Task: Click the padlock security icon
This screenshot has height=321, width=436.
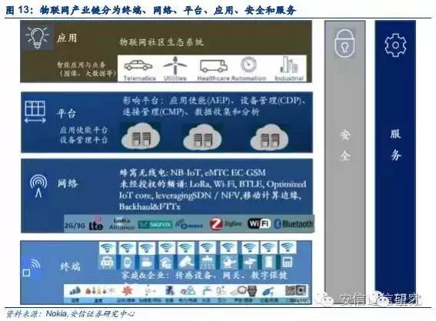Action: (344, 44)
